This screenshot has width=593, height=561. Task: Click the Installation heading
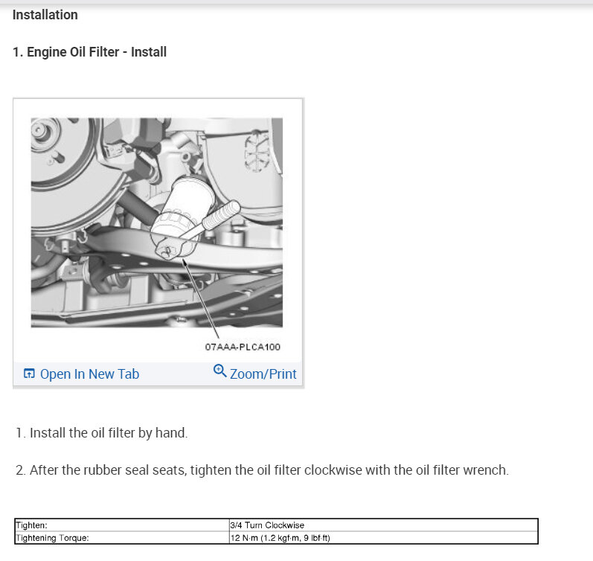[45, 15]
